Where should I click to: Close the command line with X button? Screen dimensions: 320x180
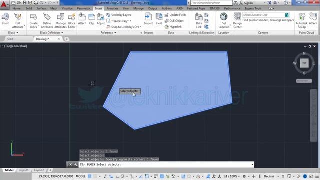coord(70,164)
